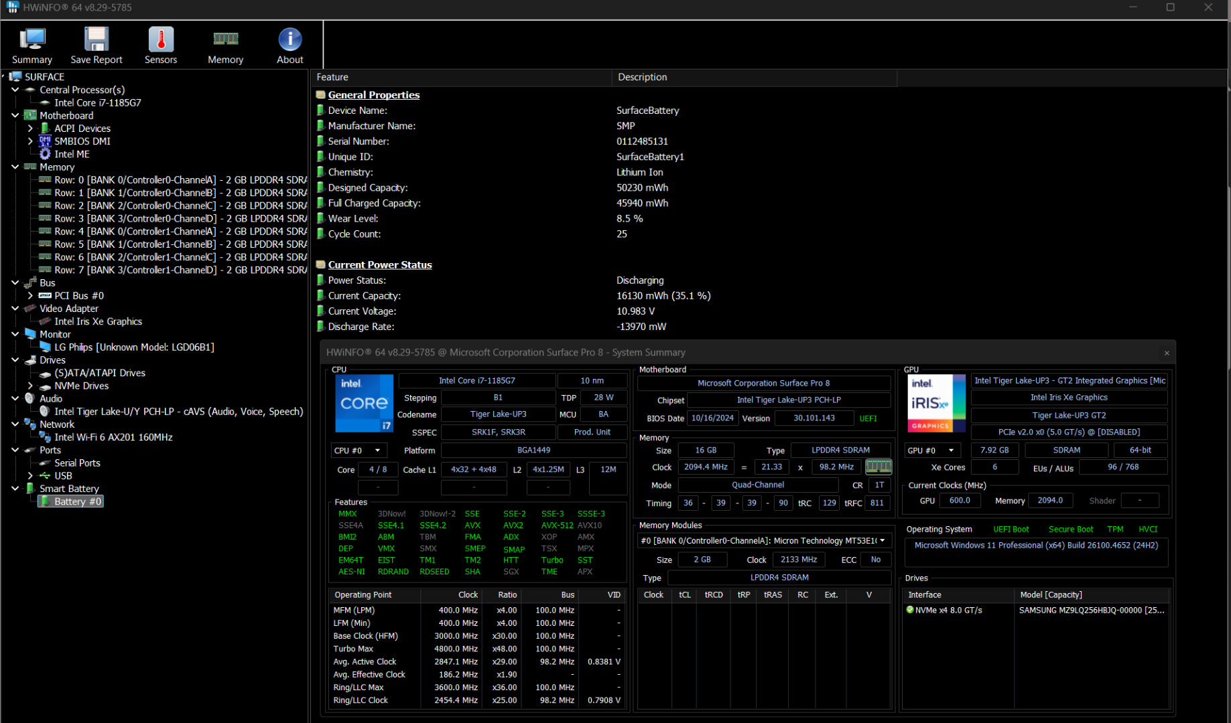Expand the USB tree node
This screenshot has width=1231, height=723.
click(x=30, y=475)
